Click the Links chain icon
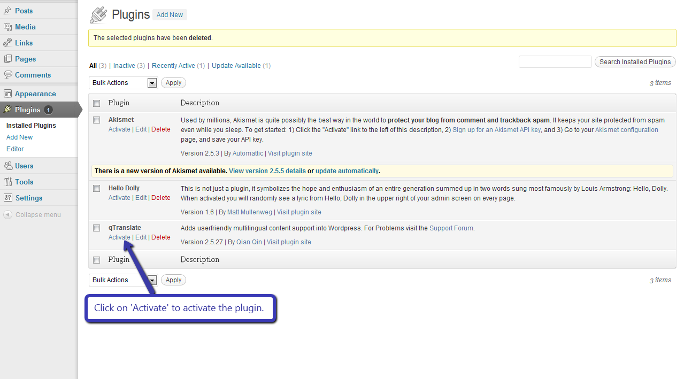 [7, 43]
